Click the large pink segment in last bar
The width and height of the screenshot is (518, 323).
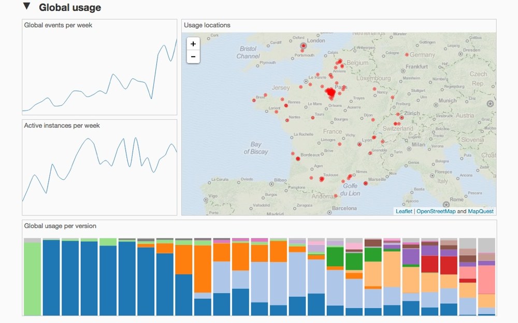click(486, 279)
